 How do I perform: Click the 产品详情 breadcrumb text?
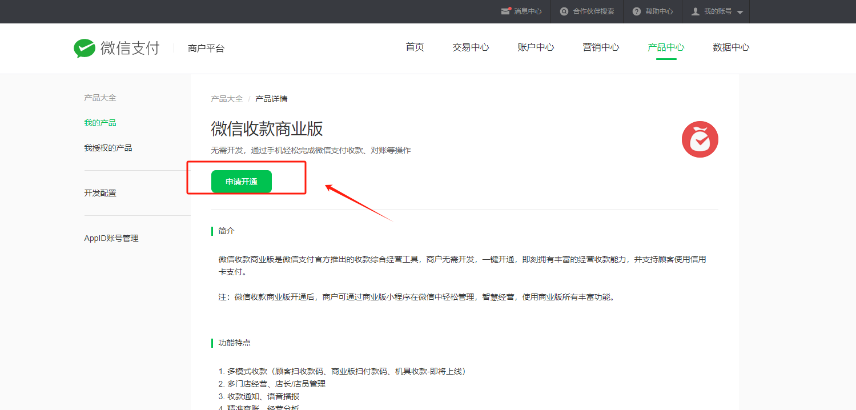click(271, 99)
